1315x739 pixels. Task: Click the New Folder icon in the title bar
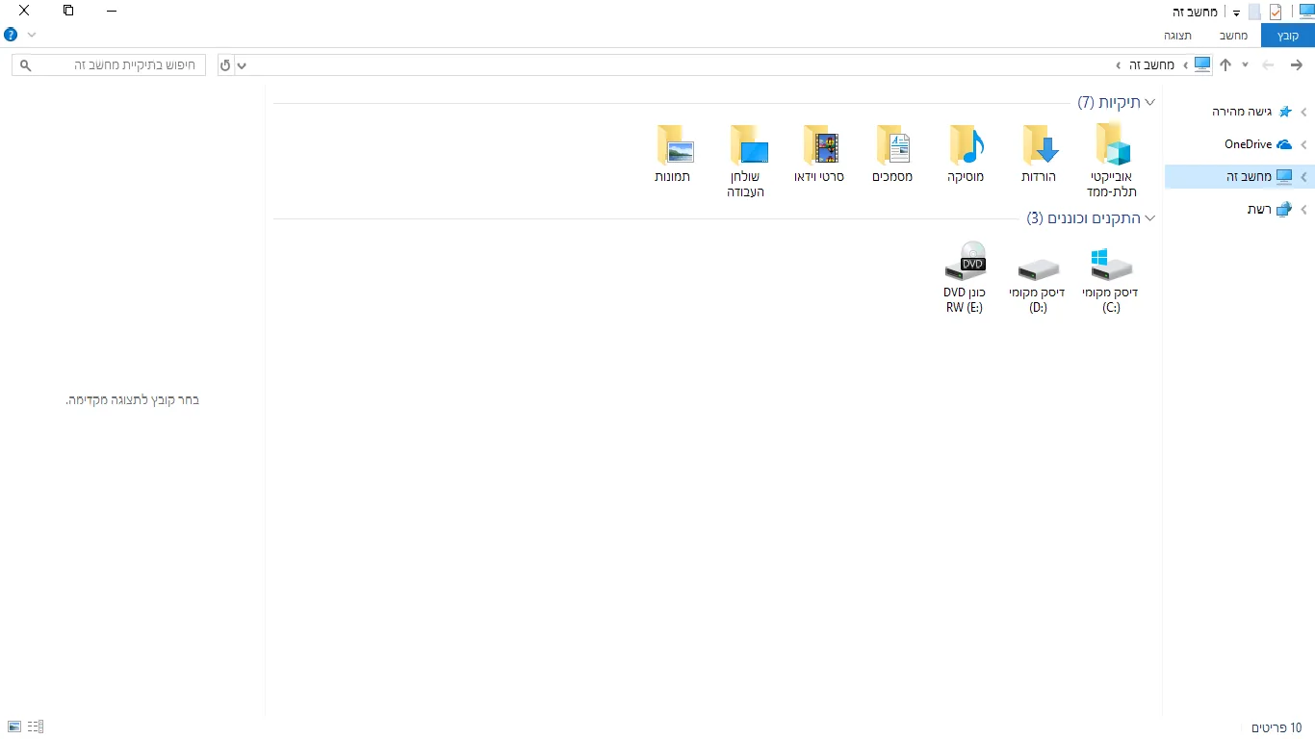[1254, 12]
